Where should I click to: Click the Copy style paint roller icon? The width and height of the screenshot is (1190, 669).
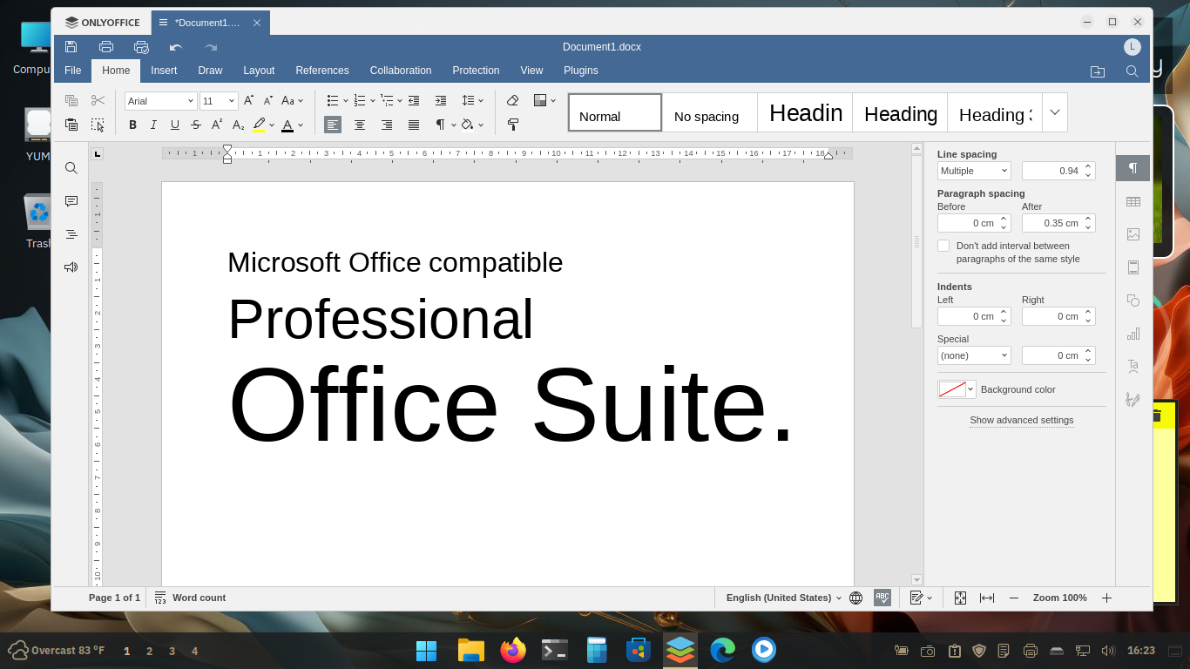513,125
